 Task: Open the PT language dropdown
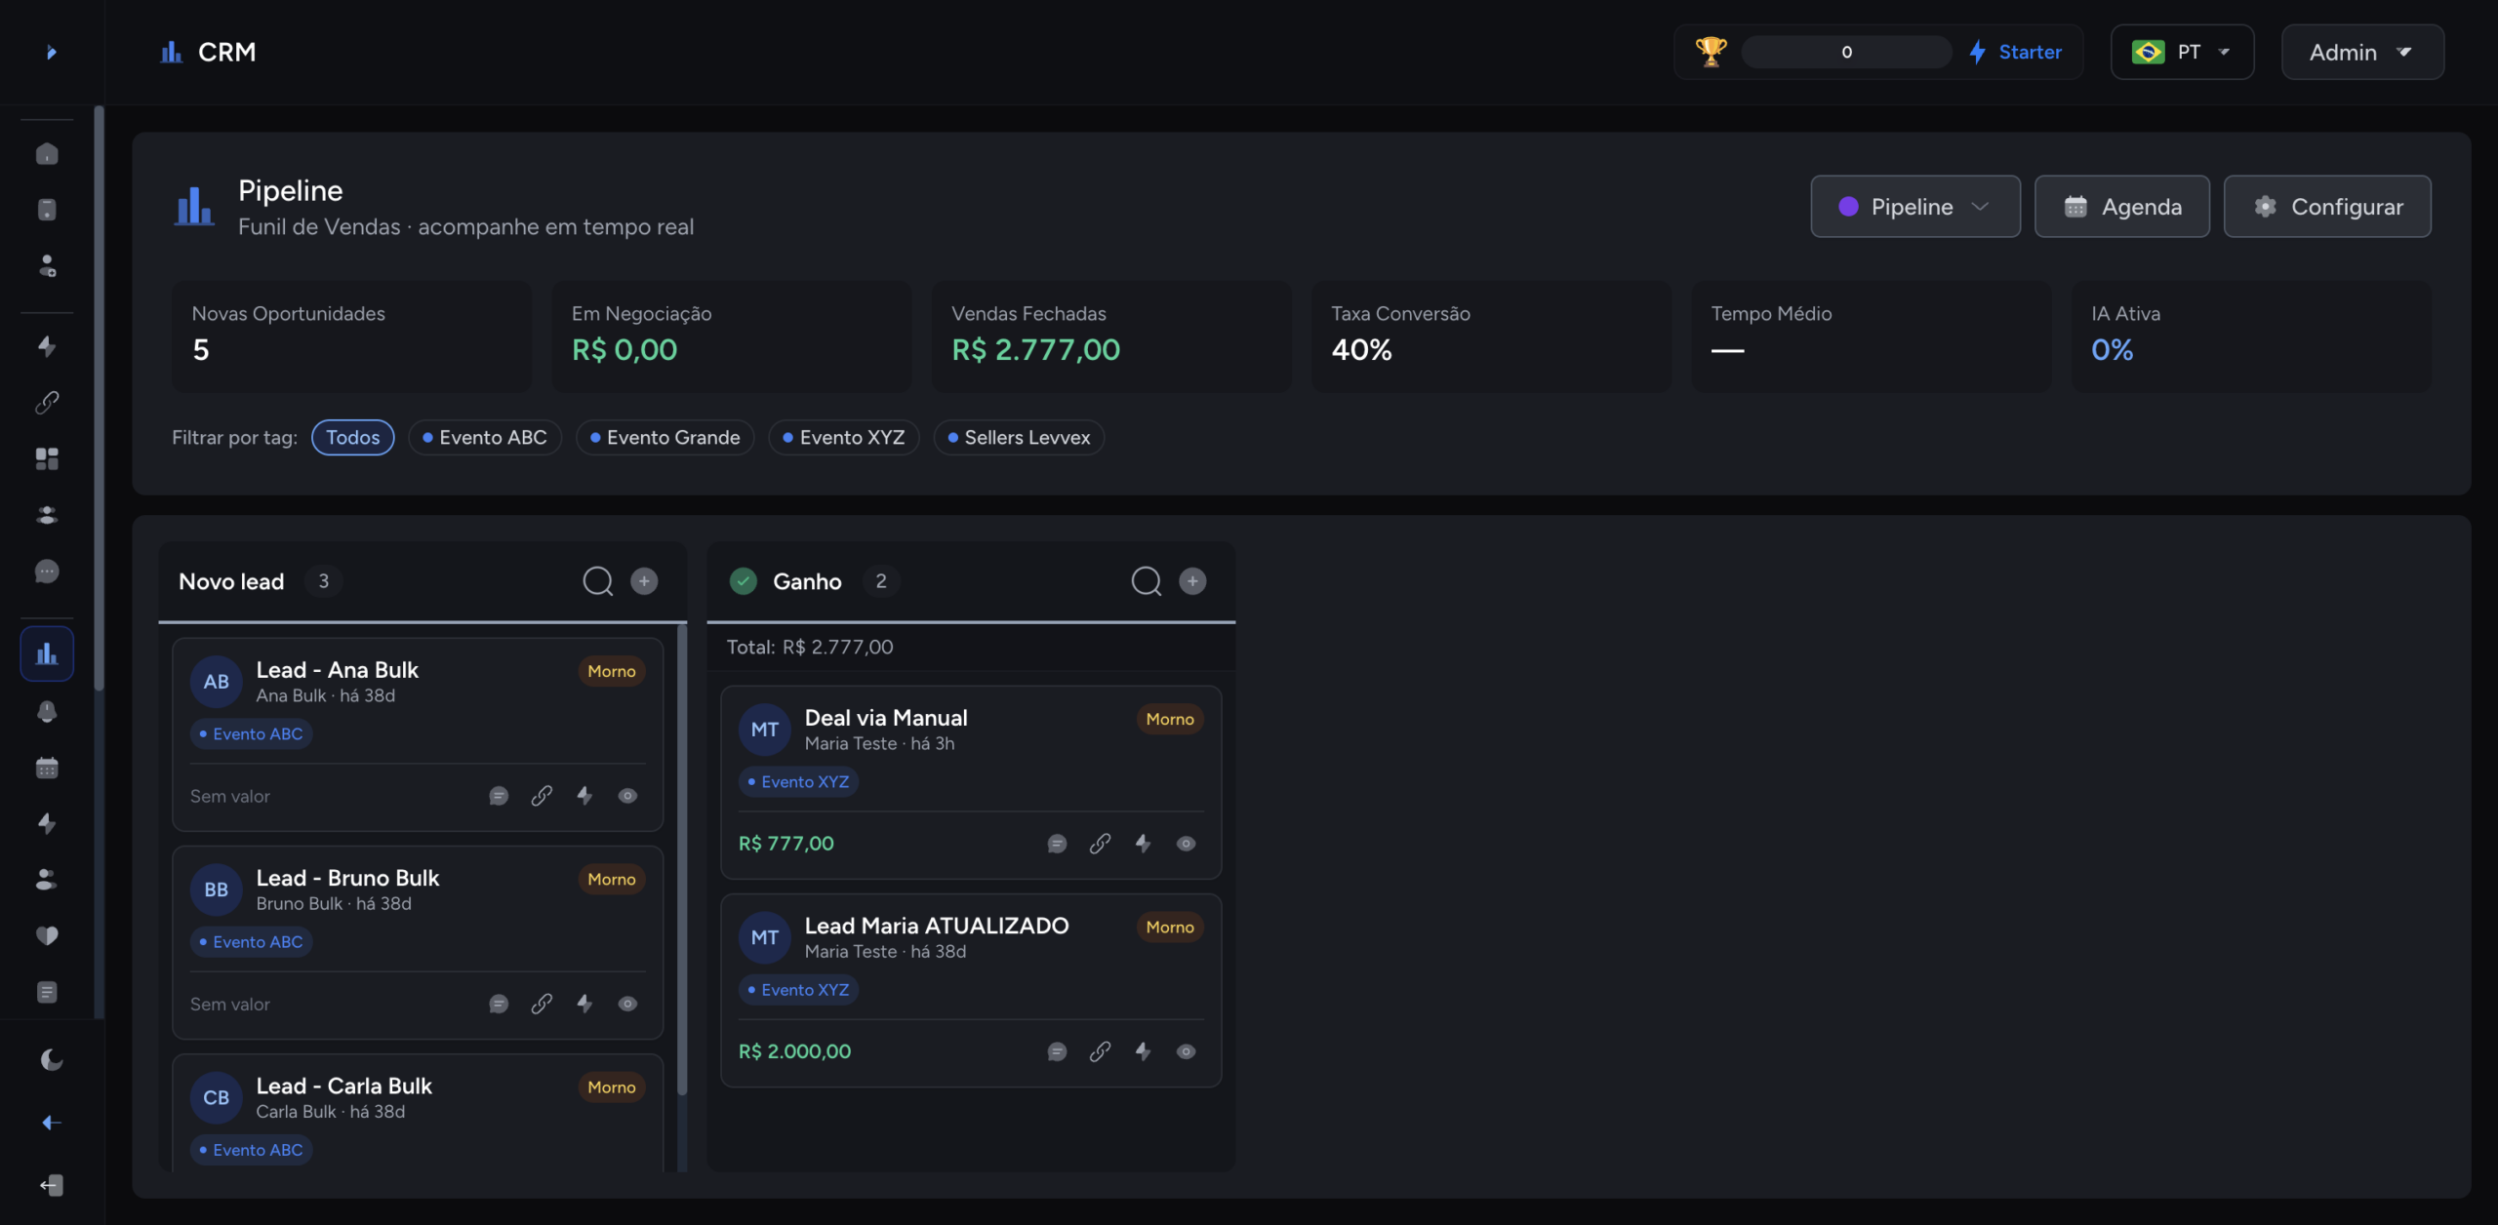pyautogui.click(x=2182, y=52)
